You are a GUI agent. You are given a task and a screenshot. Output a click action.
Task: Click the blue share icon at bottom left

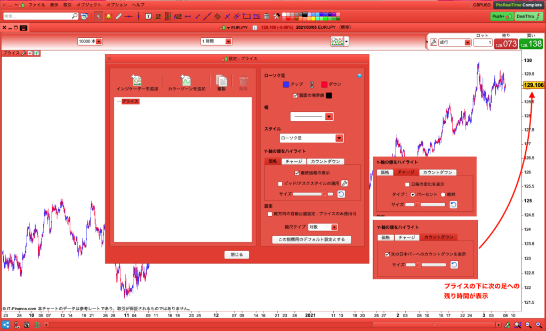pos(6,325)
